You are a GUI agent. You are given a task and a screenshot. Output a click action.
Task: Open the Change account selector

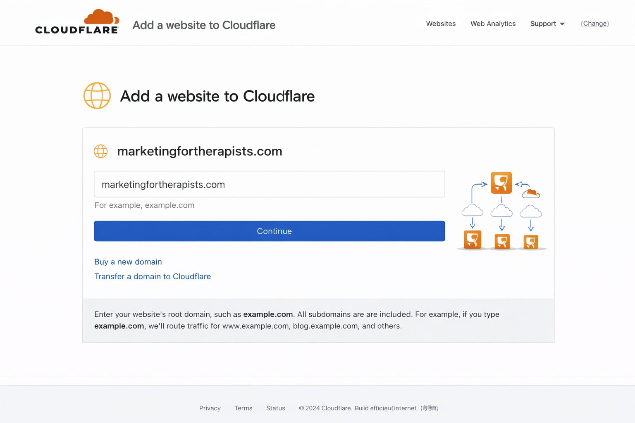(x=594, y=24)
